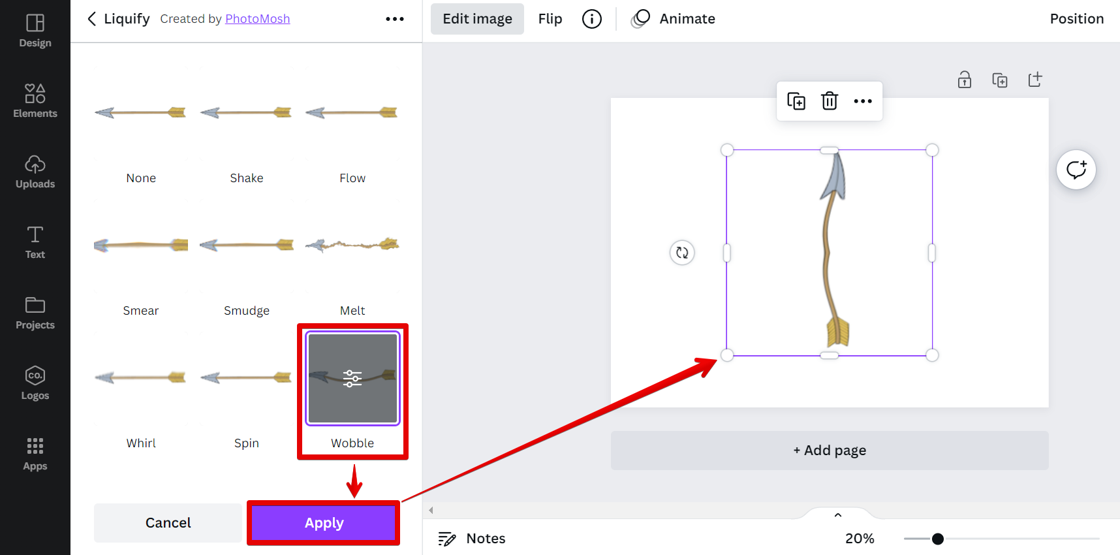Open the Logos brand panel
Screen dimensions: 1120x555
pyautogui.click(x=35, y=383)
